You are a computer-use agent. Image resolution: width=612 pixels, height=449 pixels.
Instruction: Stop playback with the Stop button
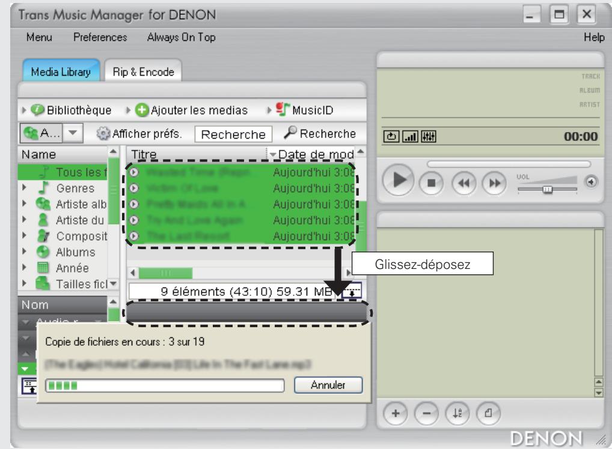tap(431, 183)
